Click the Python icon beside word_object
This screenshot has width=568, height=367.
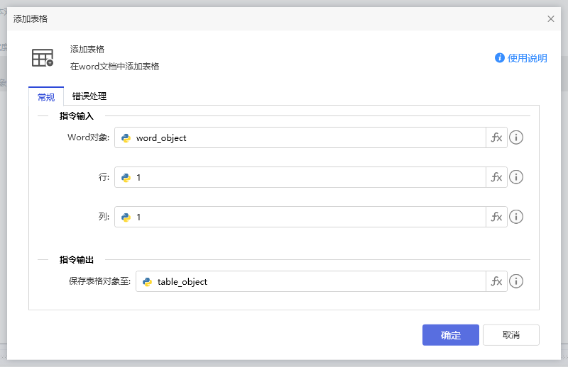click(126, 138)
